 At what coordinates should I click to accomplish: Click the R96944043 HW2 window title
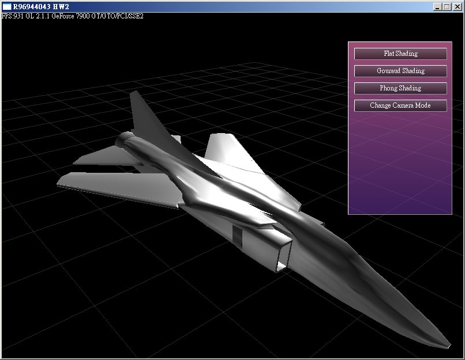41,6
